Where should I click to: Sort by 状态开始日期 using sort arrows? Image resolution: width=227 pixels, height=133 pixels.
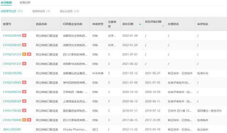pyautogui.click(x=163, y=26)
